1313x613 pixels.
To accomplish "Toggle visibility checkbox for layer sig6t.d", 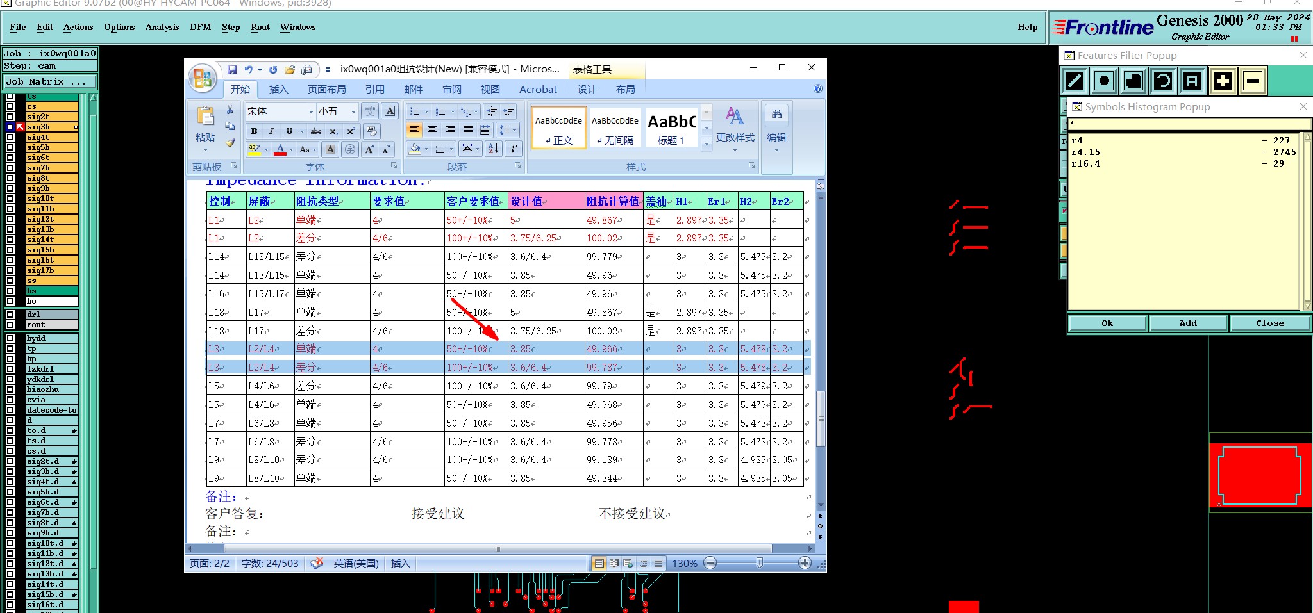I will tap(10, 502).
